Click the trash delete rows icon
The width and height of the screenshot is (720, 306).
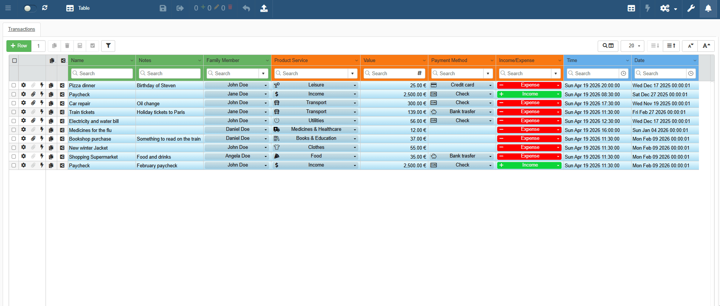(67, 46)
